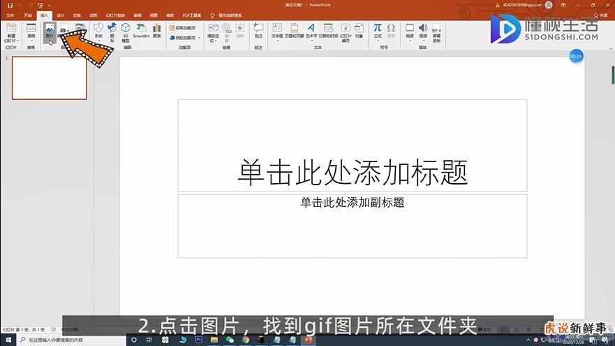The height and width of the screenshot is (346, 615).
Task: Click the 共享 Share button
Action: click(x=600, y=15)
